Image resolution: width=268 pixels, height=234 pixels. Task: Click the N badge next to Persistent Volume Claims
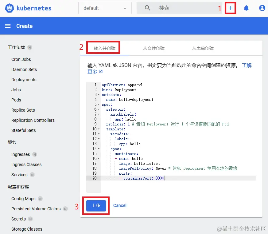pos(65,209)
